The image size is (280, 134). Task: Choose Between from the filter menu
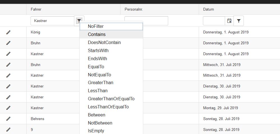(x=96, y=115)
